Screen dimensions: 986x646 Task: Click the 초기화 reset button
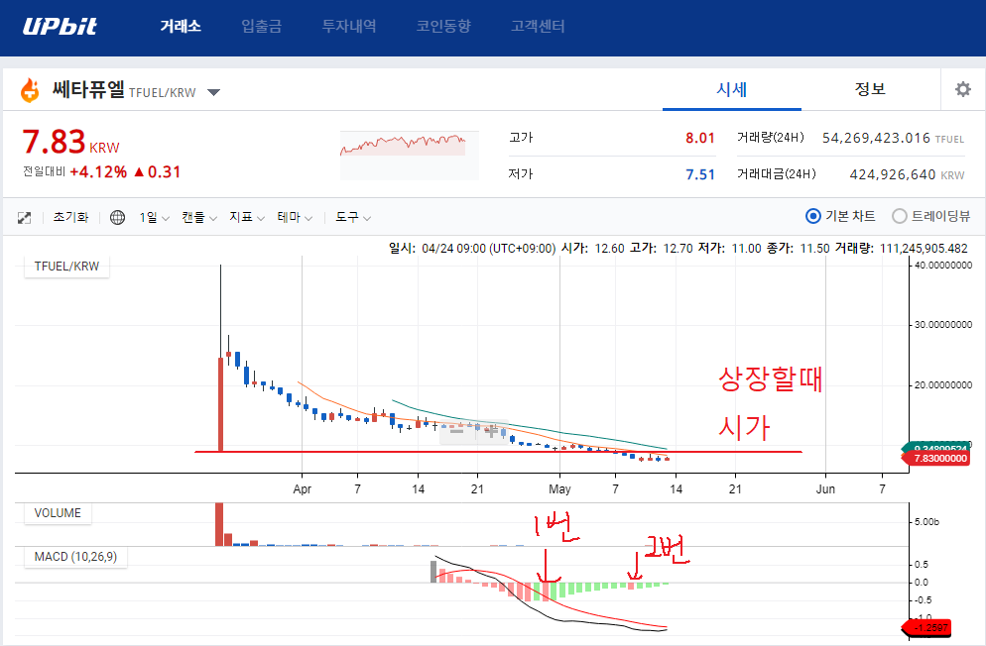pos(71,217)
